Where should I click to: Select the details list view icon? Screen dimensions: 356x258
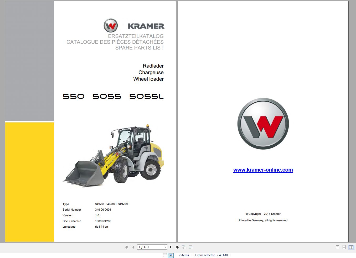click(165, 255)
